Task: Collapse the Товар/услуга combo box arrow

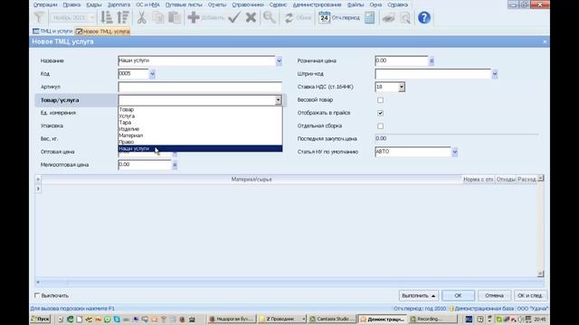Action: [278, 100]
